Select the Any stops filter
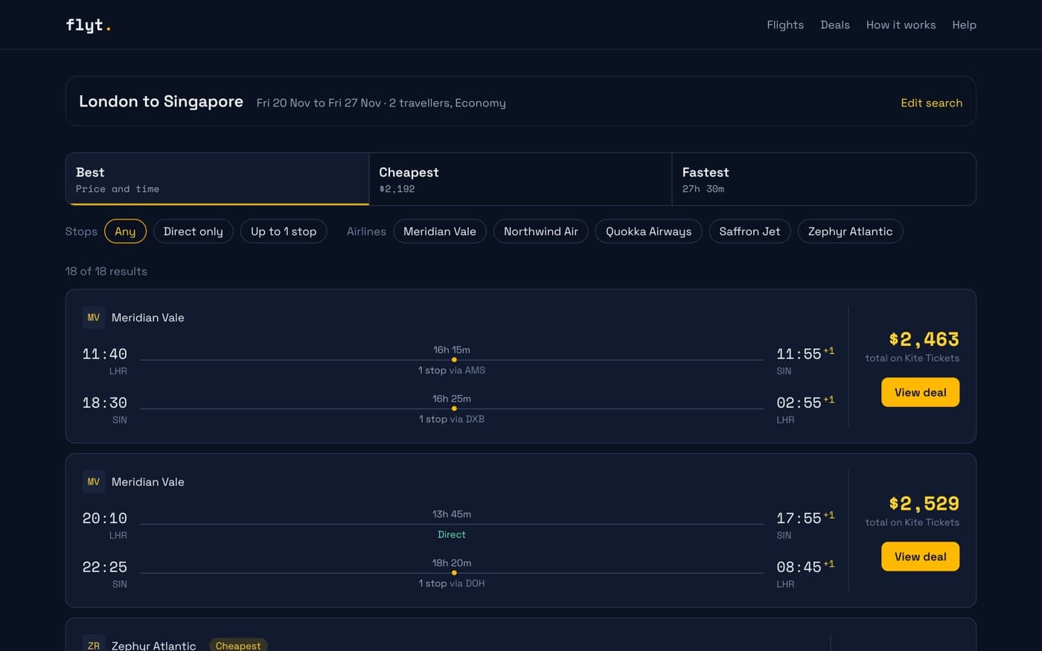Viewport: 1042px width, 651px height. 125,231
